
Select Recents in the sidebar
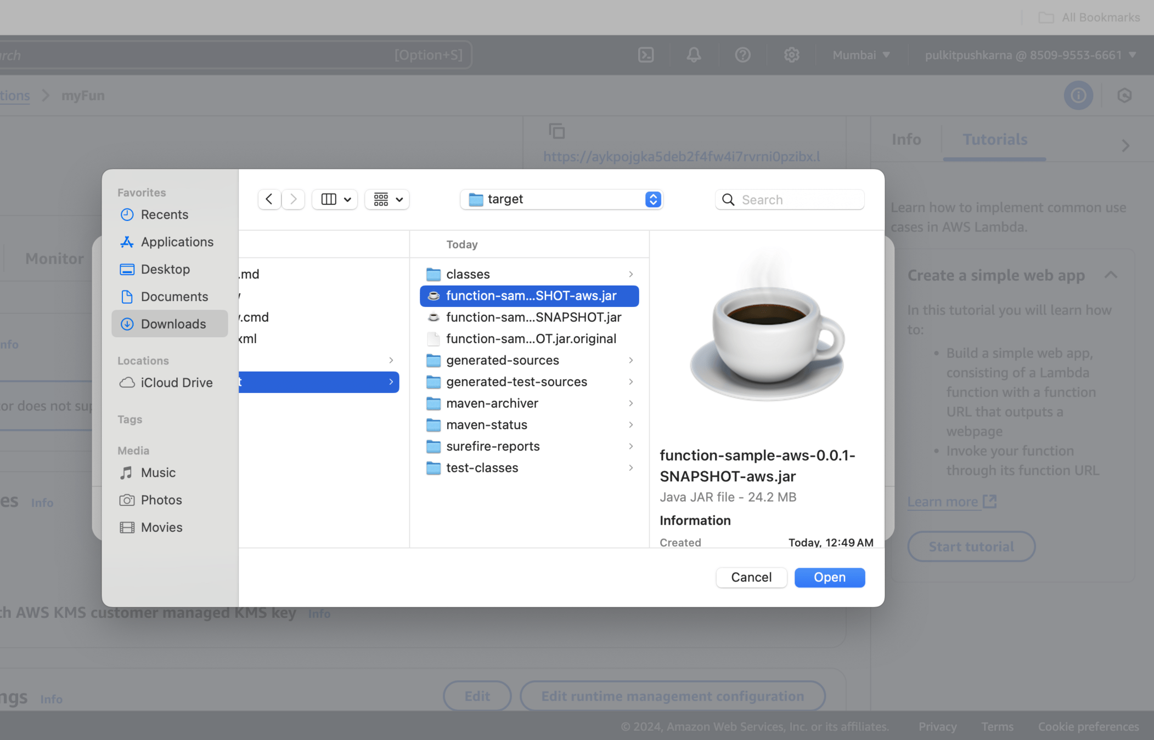point(164,214)
